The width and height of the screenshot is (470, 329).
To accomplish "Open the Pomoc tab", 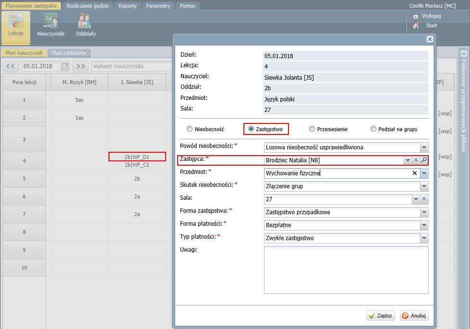I will coord(188,6).
